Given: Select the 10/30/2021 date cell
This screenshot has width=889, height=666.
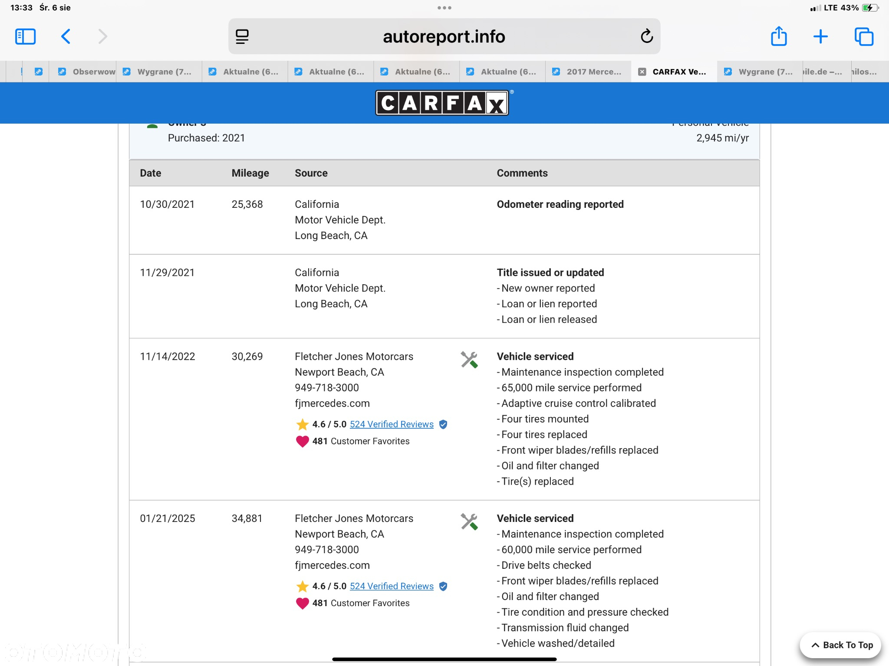Looking at the screenshot, I should (x=167, y=204).
